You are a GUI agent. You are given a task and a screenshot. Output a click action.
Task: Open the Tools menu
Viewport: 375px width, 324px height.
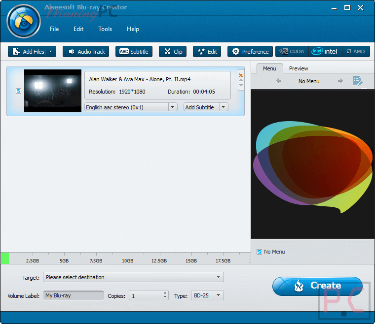click(x=105, y=29)
